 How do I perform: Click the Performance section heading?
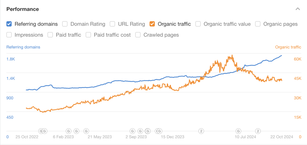(23, 9)
